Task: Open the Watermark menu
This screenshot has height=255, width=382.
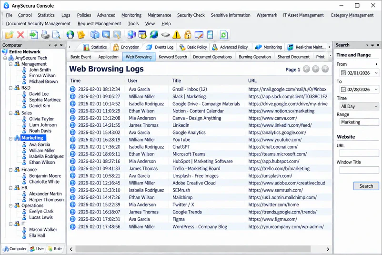Action: (267, 15)
